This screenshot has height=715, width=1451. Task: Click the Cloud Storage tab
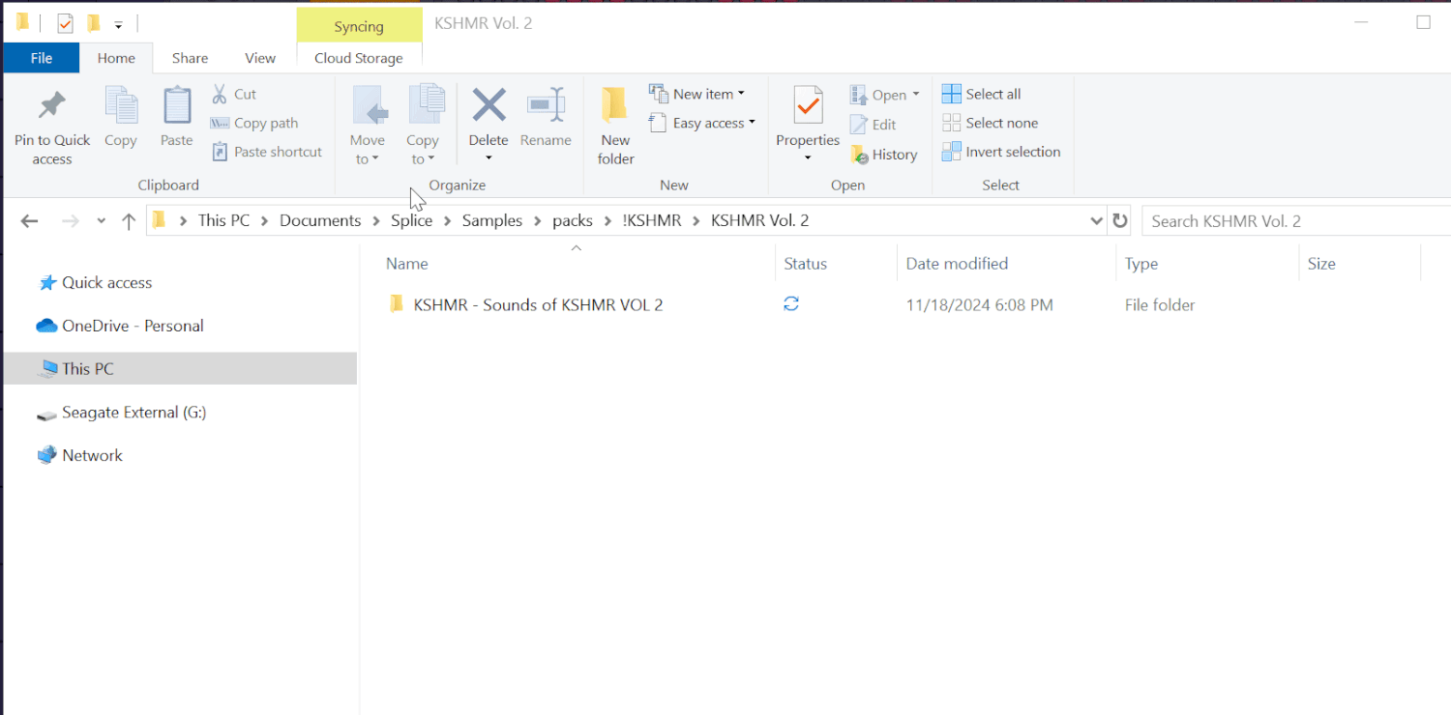(x=359, y=58)
